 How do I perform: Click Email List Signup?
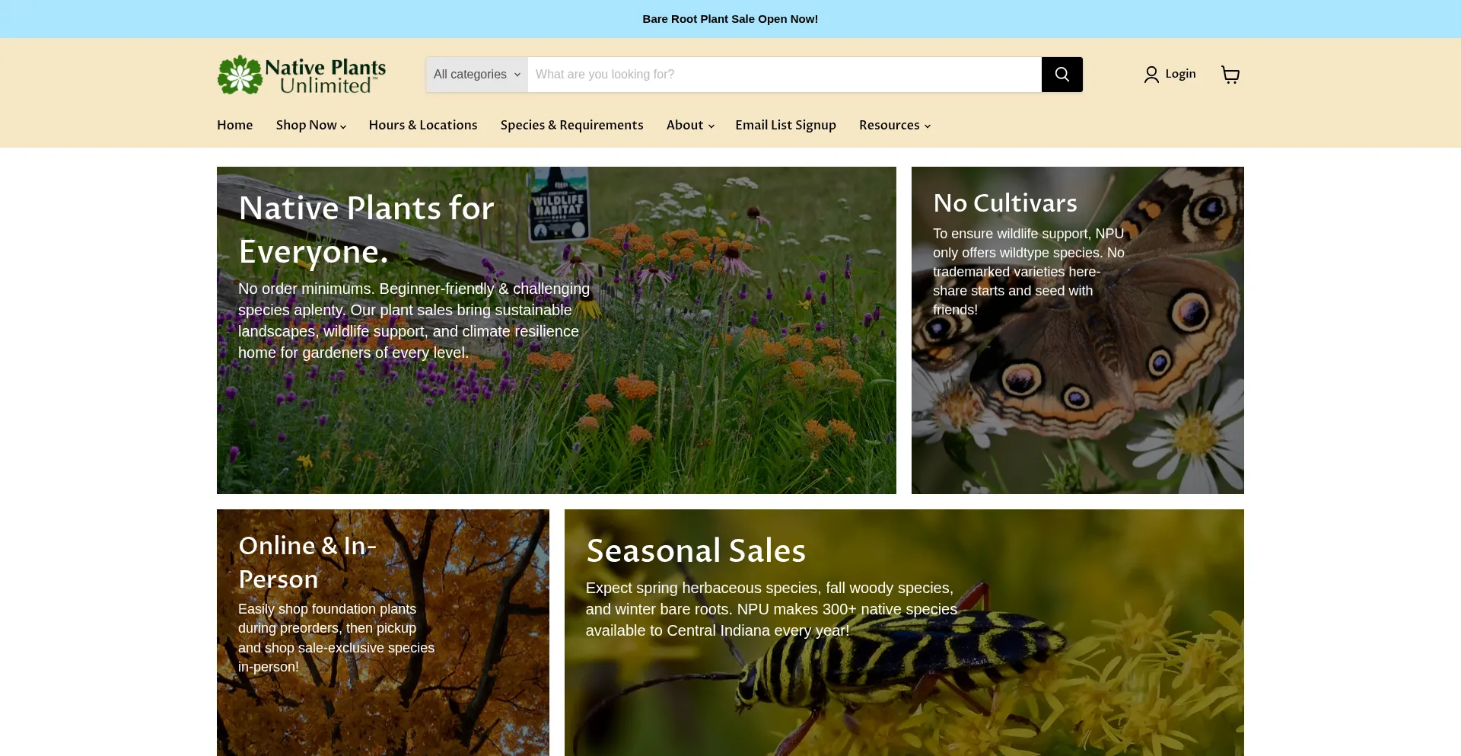pos(785,125)
